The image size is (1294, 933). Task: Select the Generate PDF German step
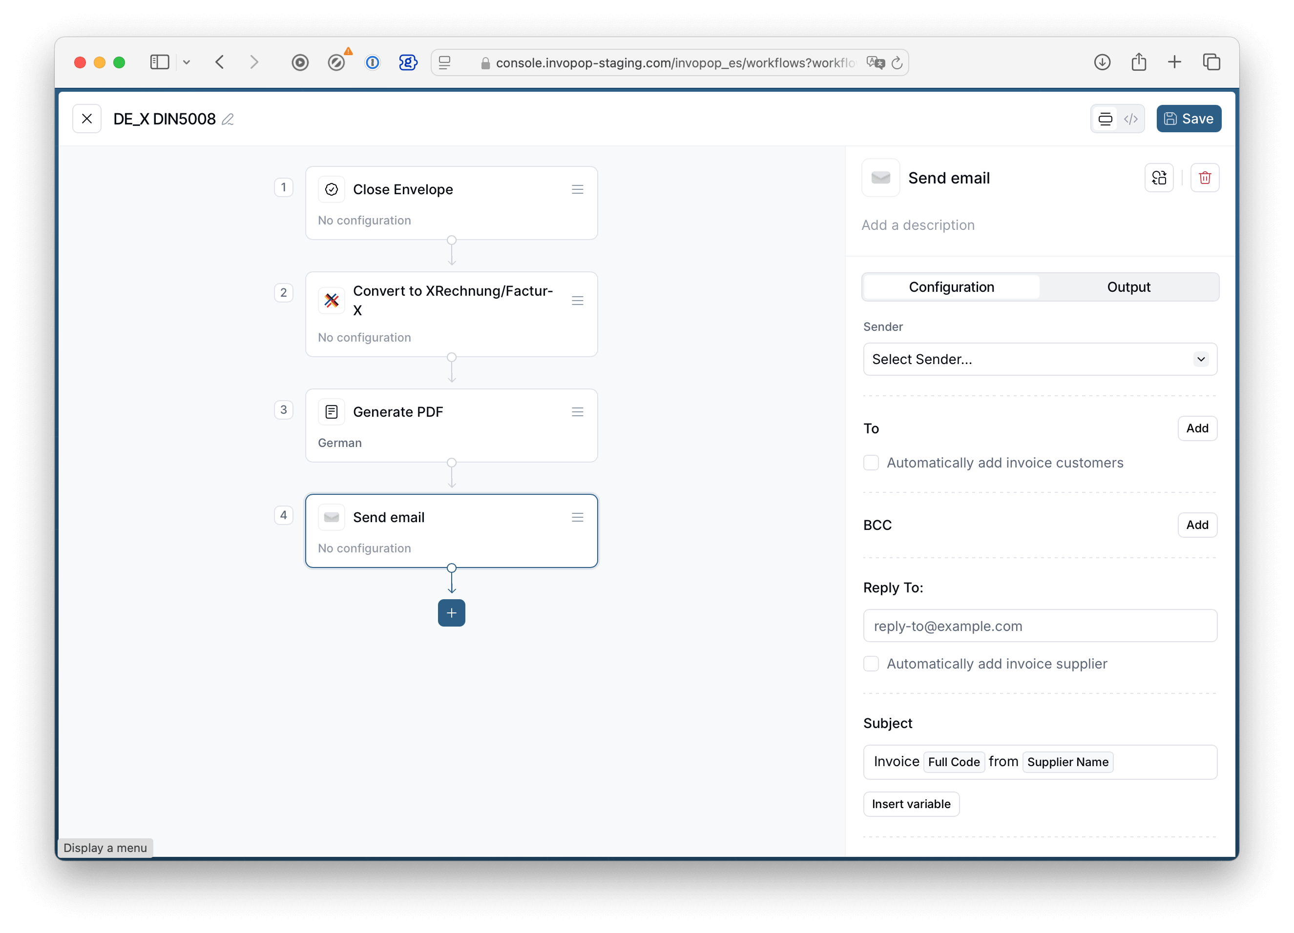pyautogui.click(x=451, y=426)
